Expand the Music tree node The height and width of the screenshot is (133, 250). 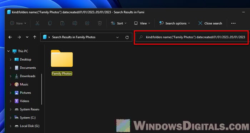point(10,84)
